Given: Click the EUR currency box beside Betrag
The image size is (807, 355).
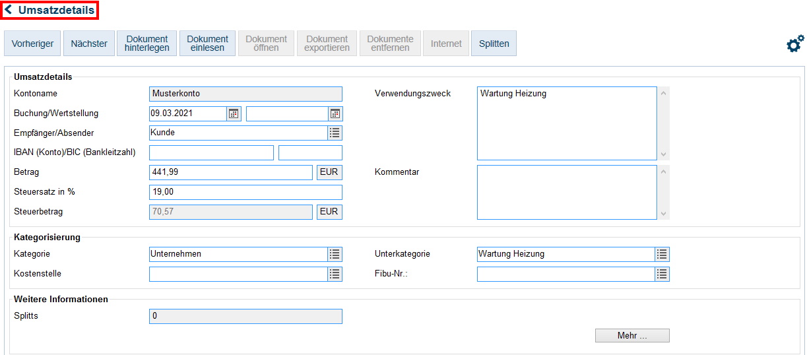Looking at the screenshot, I should tap(330, 172).
